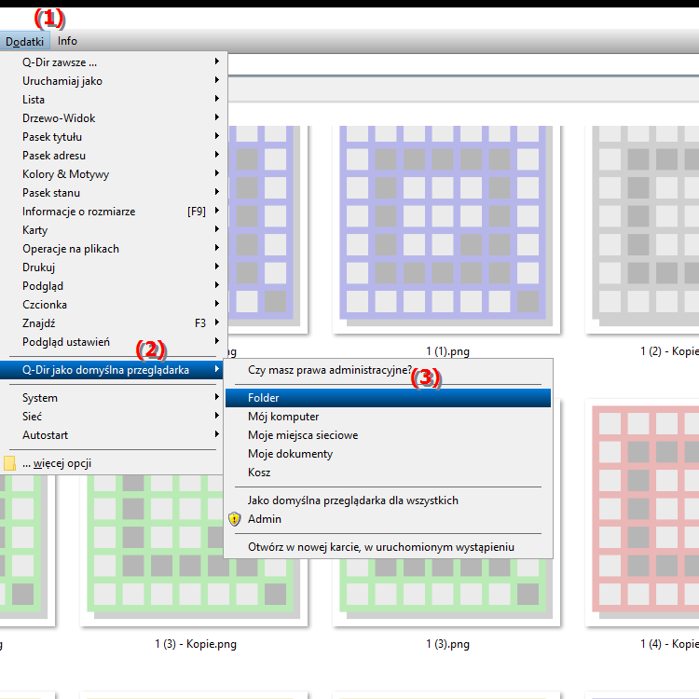The image size is (699, 699).
Task: Expand the 'Uruchamiaj jako' submenu
Action: coord(114,81)
